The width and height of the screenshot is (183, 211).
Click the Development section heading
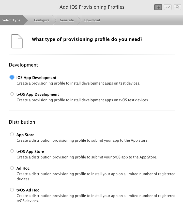click(x=23, y=65)
